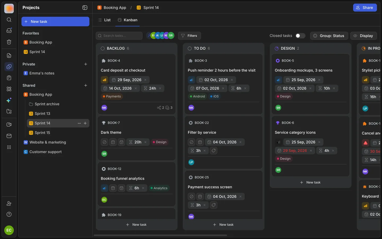This screenshot has height=239, width=382.
Task: Click the invite members icon
Action: click(9, 203)
